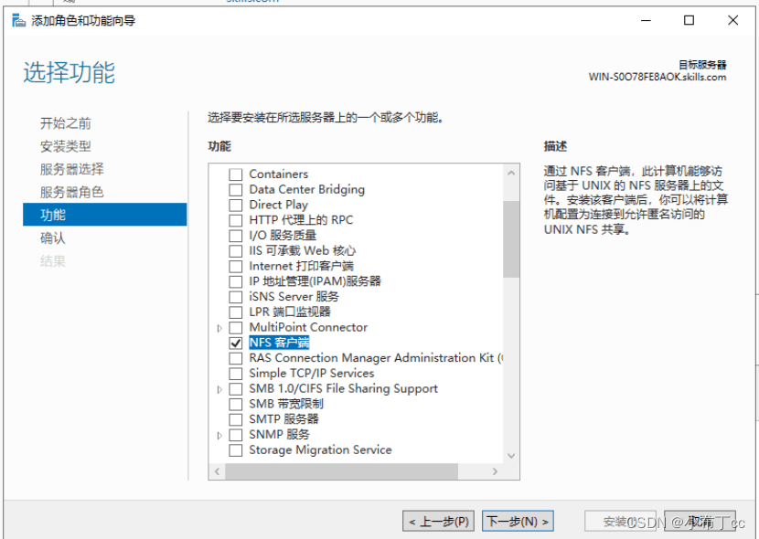Click the scroll up arrow of features list

click(x=511, y=173)
